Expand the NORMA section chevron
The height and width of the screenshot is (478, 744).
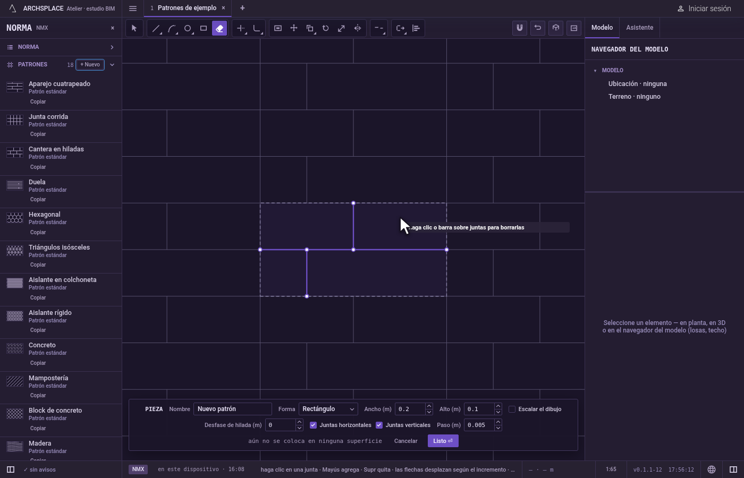pos(112,47)
